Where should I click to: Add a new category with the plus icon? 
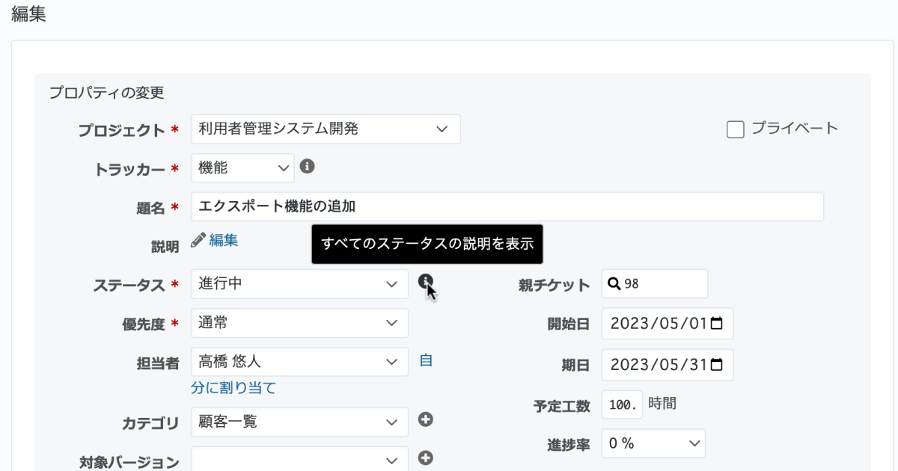pyautogui.click(x=426, y=420)
